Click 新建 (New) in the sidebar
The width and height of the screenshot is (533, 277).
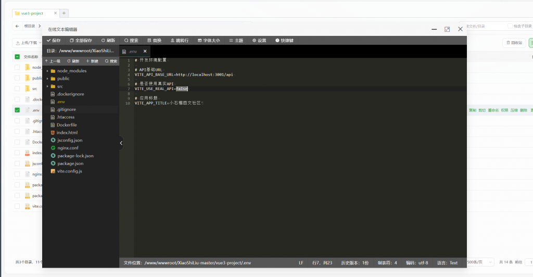[x=92, y=61]
